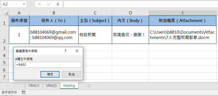Click the 內文 (Body) header cell
Image resolution: width=218 pixels, height=96 pixels.
130,21
